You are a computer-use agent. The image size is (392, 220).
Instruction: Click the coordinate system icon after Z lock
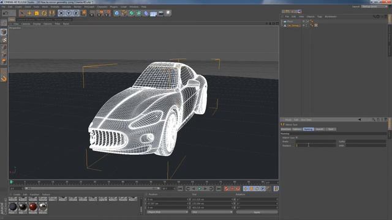point(83,13)
